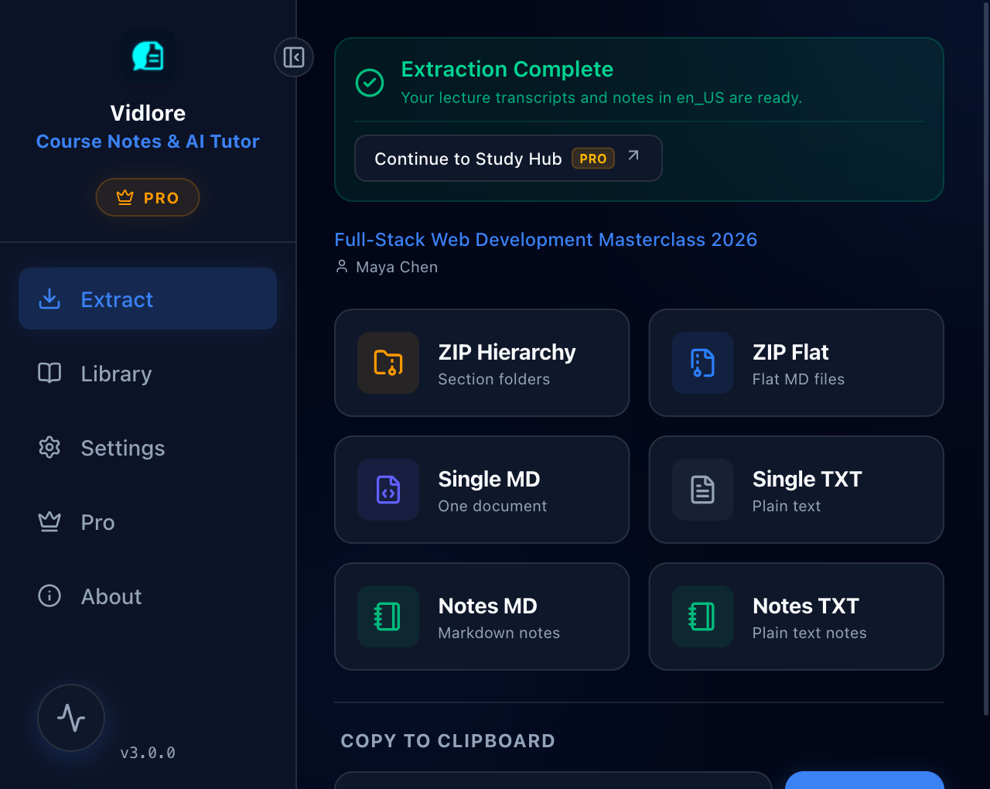Click the author person icon beside Maya Chen
990x789 pixels.
[342, 267]
